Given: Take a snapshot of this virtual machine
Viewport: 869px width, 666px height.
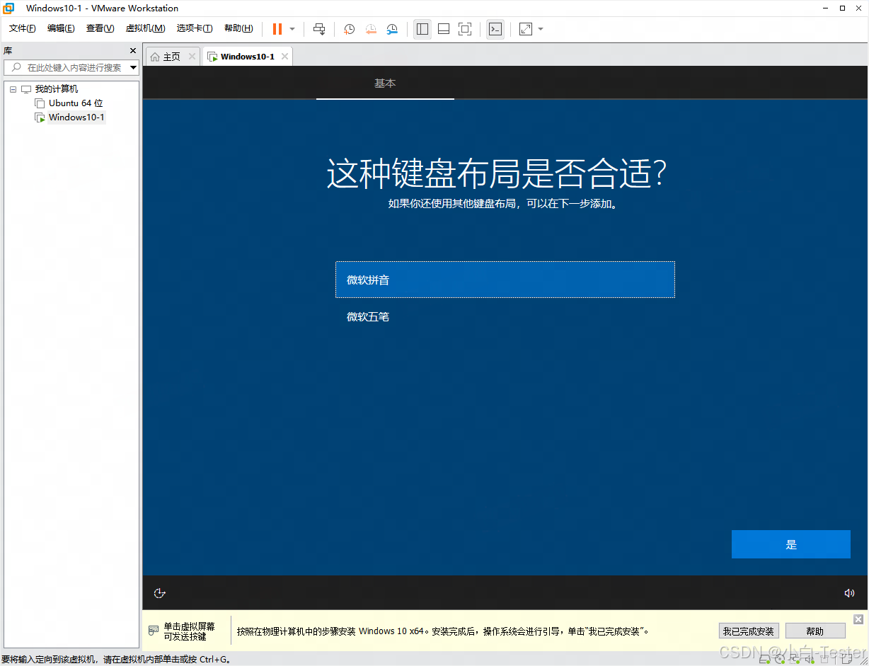Looking at the screenshot, I should click(350, 29).
